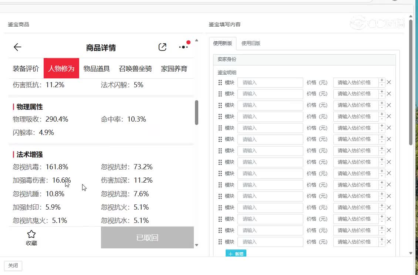
Task: Click the share icon beside 商品详情
Action: (162, 47)
